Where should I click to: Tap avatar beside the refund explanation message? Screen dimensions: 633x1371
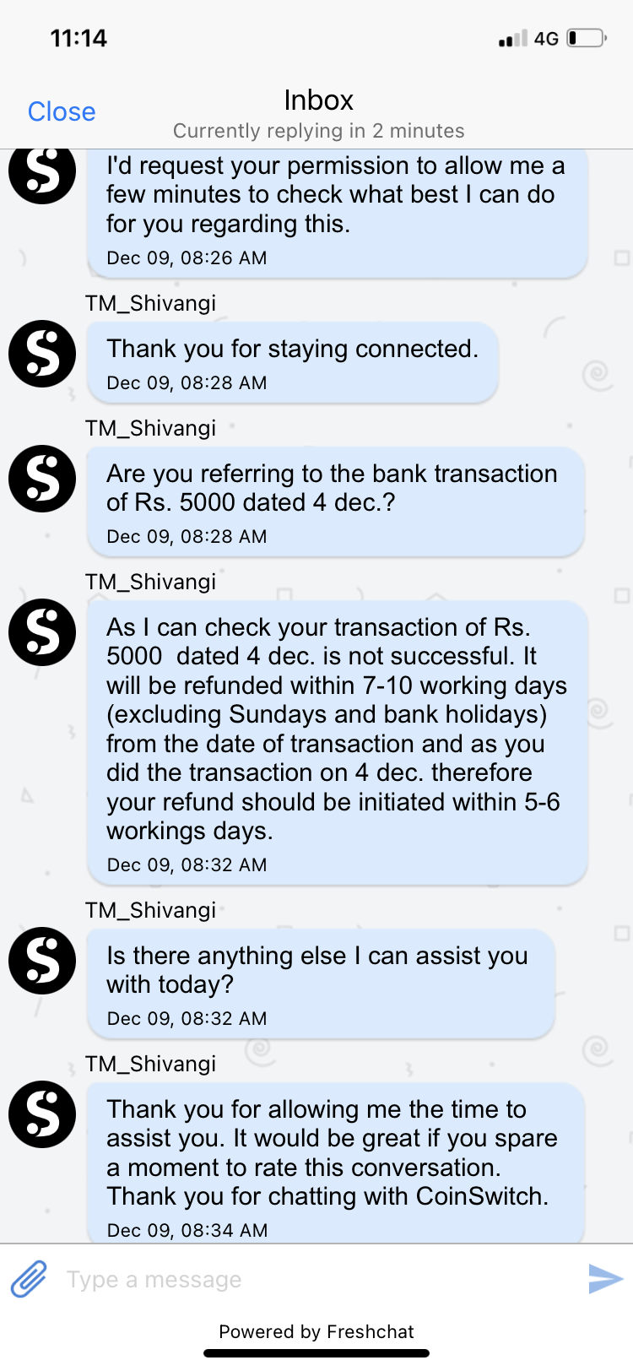point(42,632)
